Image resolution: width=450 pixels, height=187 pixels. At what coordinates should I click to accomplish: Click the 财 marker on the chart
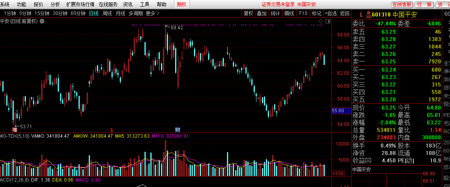pos(177,129)
